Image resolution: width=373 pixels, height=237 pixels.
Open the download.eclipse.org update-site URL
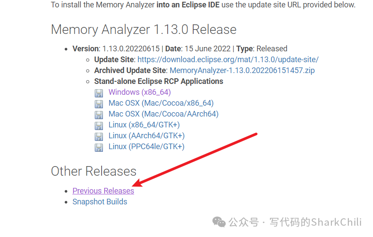pos(228,60)
